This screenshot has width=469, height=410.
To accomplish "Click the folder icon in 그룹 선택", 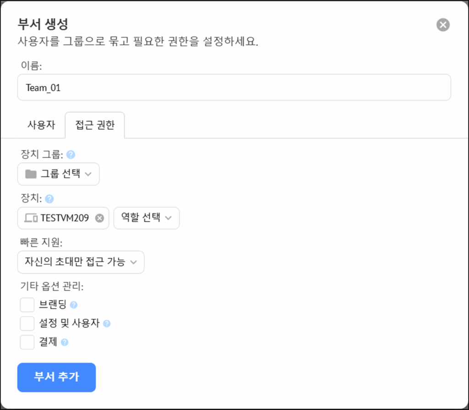I will (x=31, y=174).
